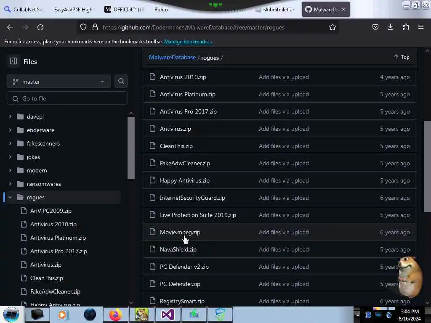Open RegistrySmart.zip in the list
This screenshot has width=431, height=323.
(x=182, y=301)
